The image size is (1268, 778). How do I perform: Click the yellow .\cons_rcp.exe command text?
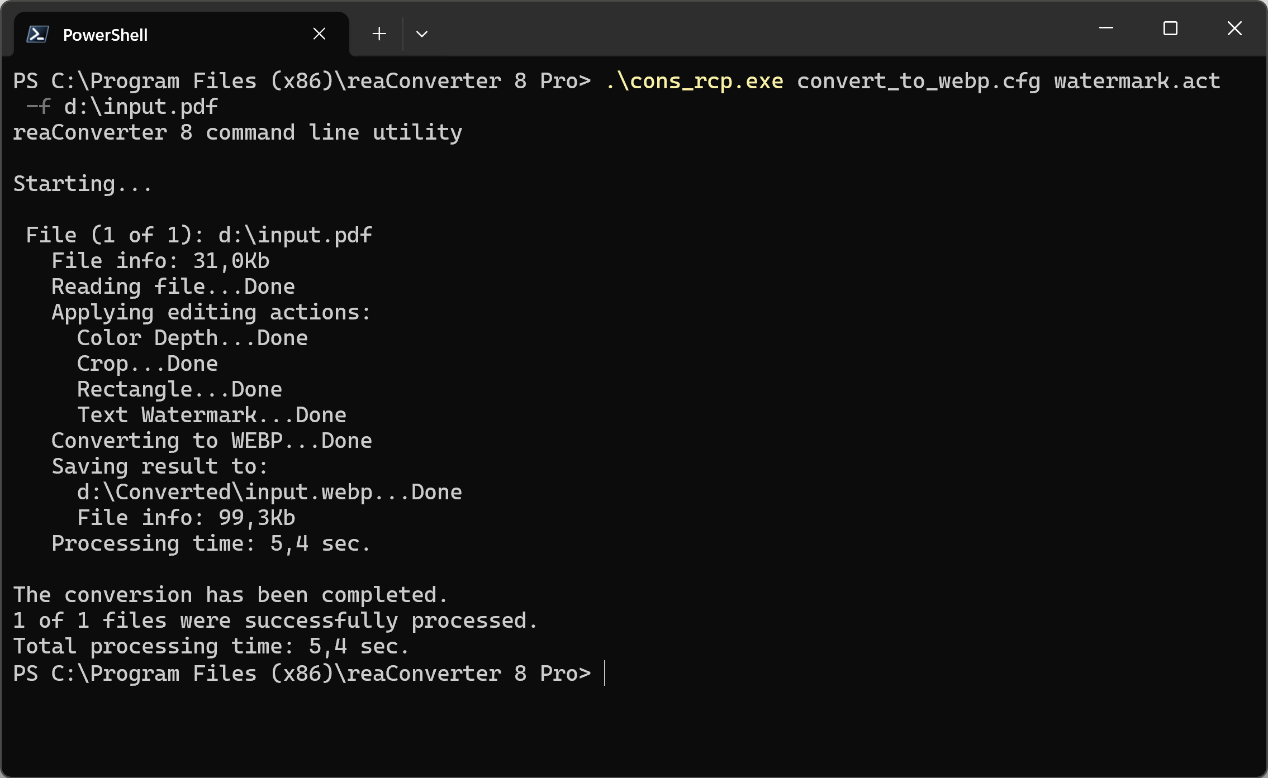pyautogui.click(x=695, y=82)
